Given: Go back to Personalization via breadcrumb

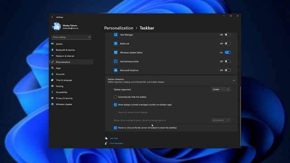Looking at the screenshot, I should 119,28.
